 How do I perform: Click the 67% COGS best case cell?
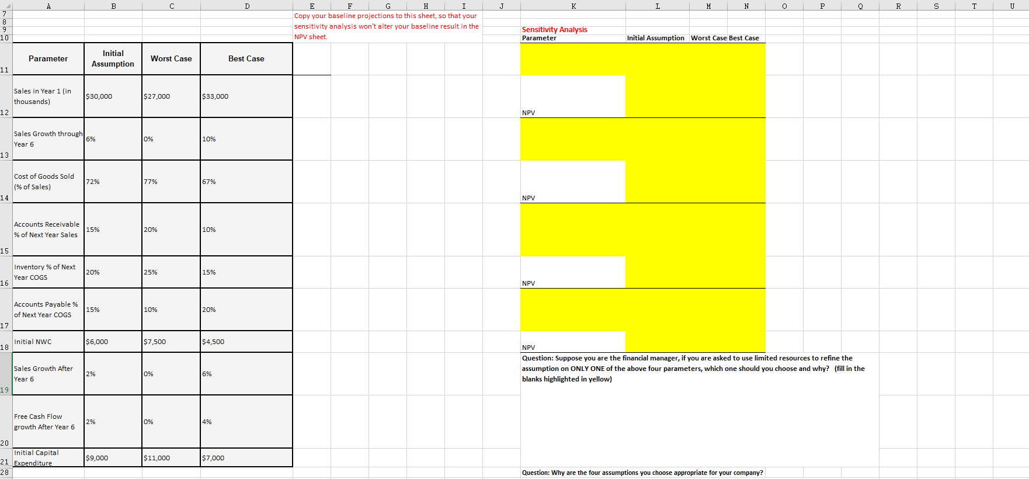pyautogui.click(x=246, y=182)
